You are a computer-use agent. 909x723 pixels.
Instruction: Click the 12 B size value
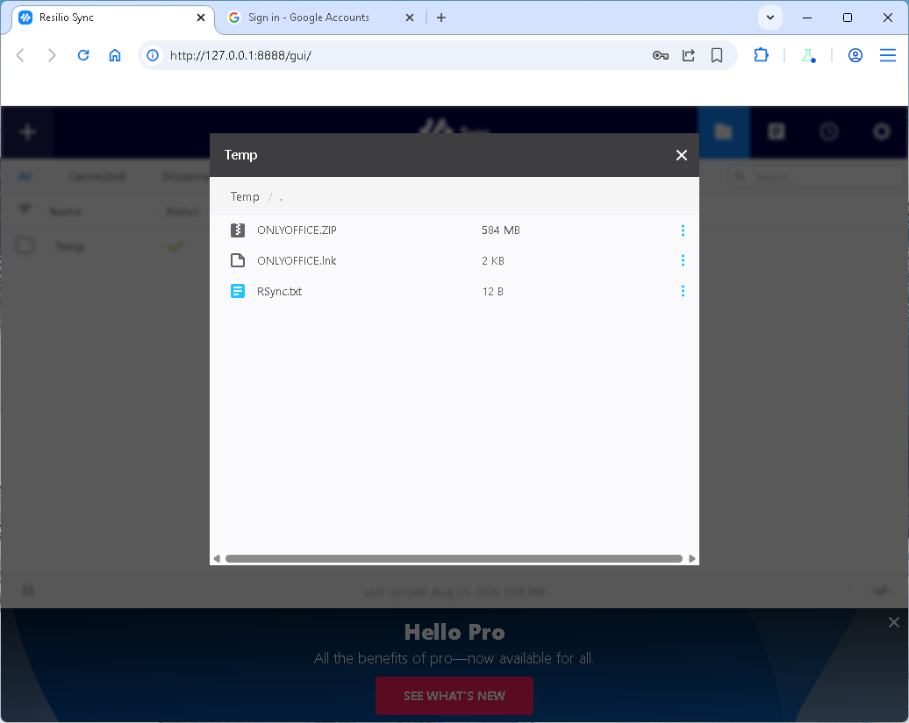point(493,292)
